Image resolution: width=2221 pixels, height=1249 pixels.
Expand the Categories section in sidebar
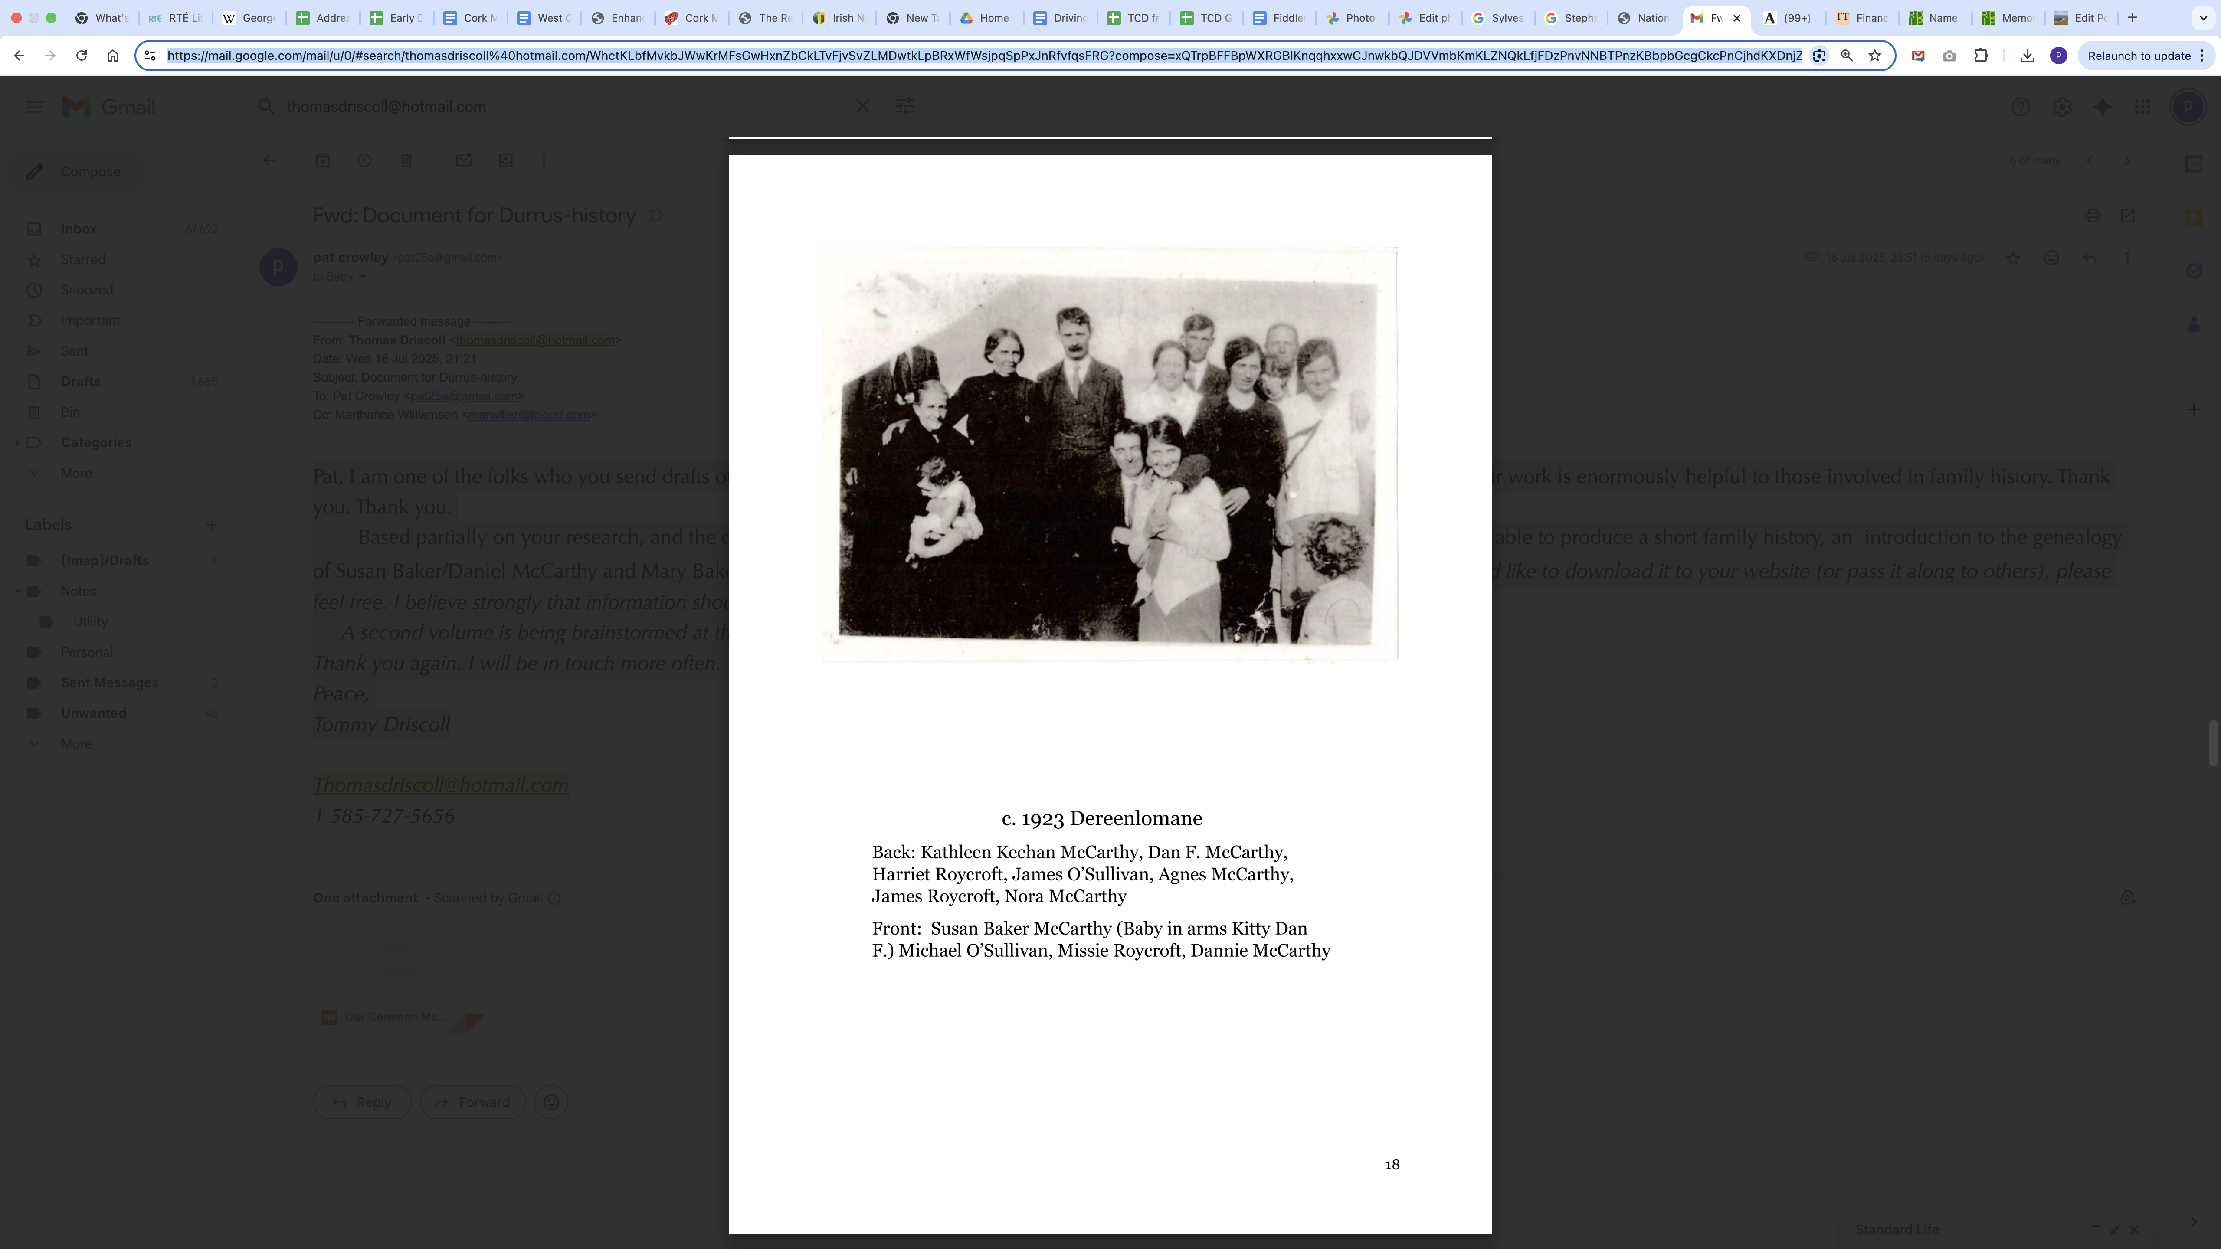click(18, 443)
